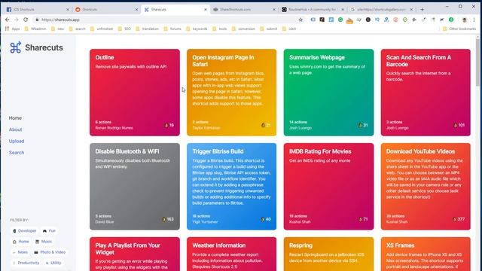This screenshot has width=482, height=271.
Task: Click the download count on Scan And Search From A Barcode
Action: coord(459,126)
